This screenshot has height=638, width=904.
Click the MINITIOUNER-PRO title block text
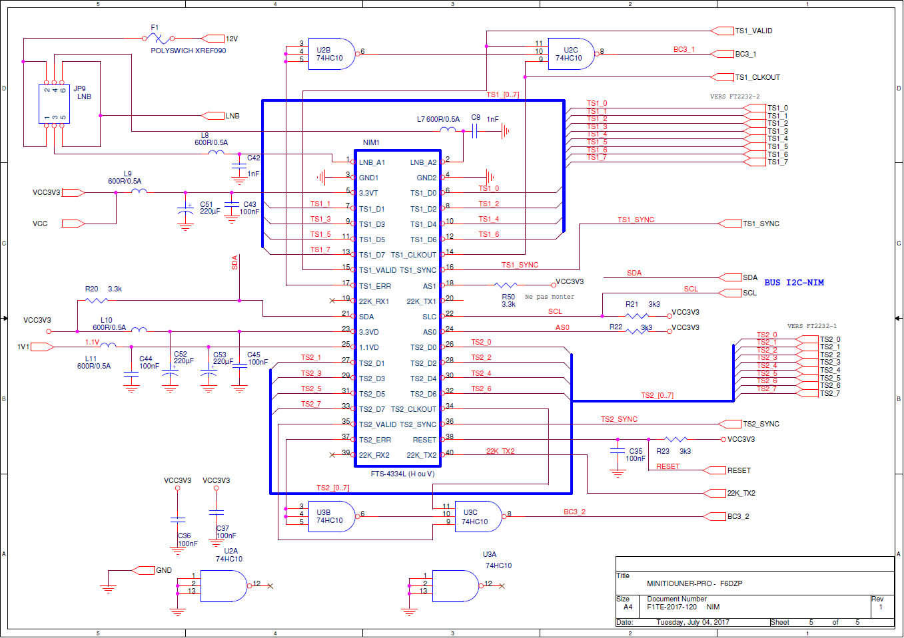(x=694, y=583)
